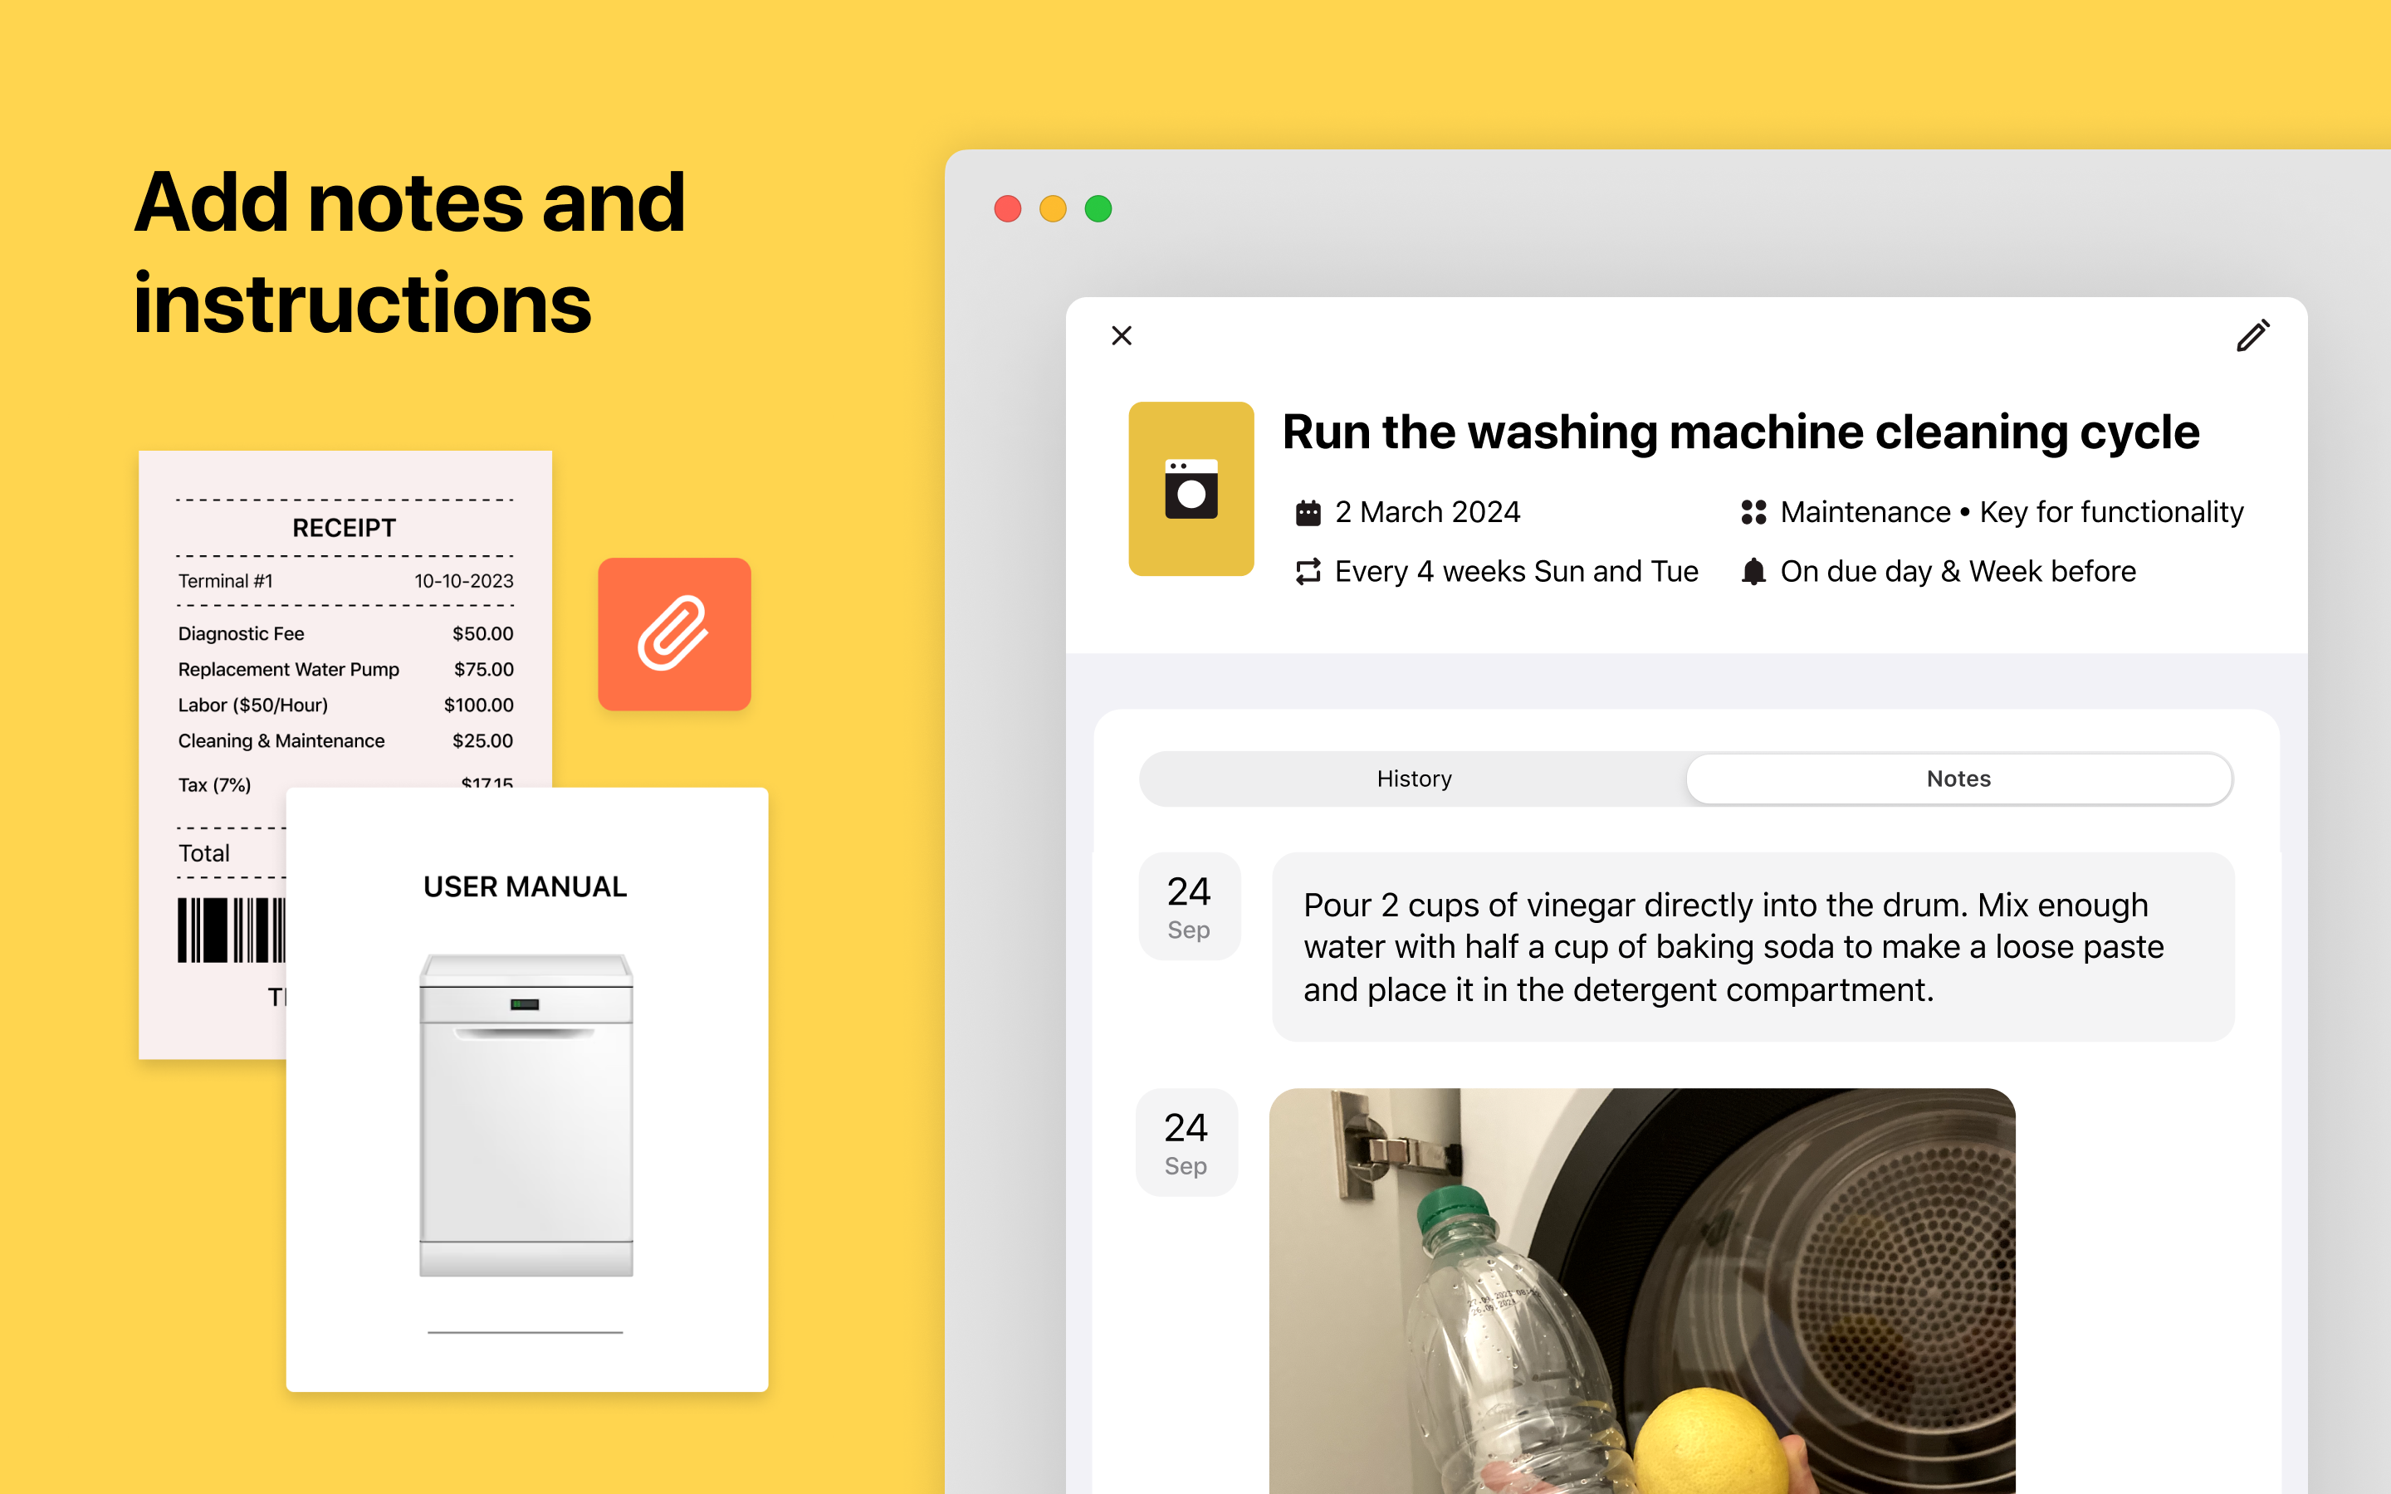Click the Diagnostic Fee line on receipt
Image resolution: width=2391 pixels, height=1494 pixels.
346,633
